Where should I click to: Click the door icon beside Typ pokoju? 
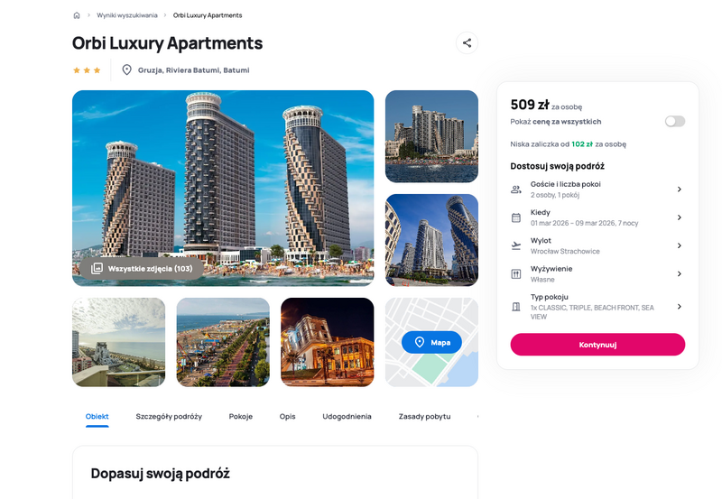click(x=516, y=307)
